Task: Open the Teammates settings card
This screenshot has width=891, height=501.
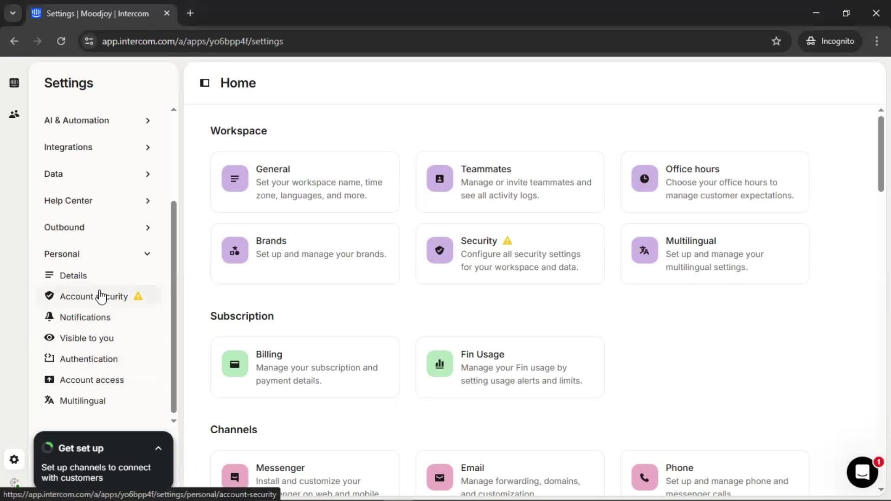Action: [x=510, y=182]
